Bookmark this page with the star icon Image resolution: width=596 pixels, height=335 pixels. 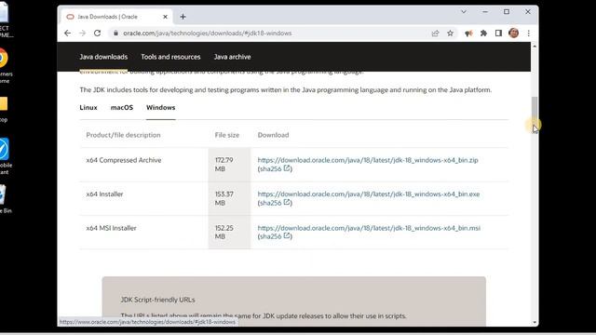click(x=450, y=33)
